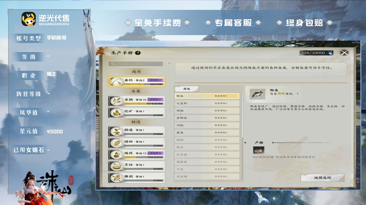Select the 刺鲀 row in the list
This screenshot has height=205, width=366.
coord(207,140)
